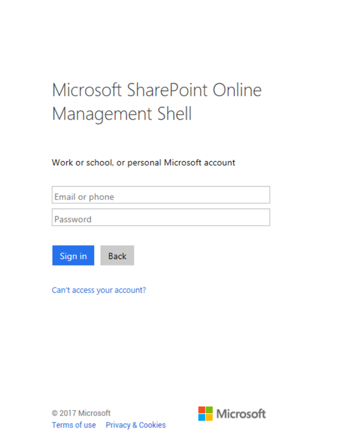Open the Privacy & Cookies link

[x=136, y=425]
